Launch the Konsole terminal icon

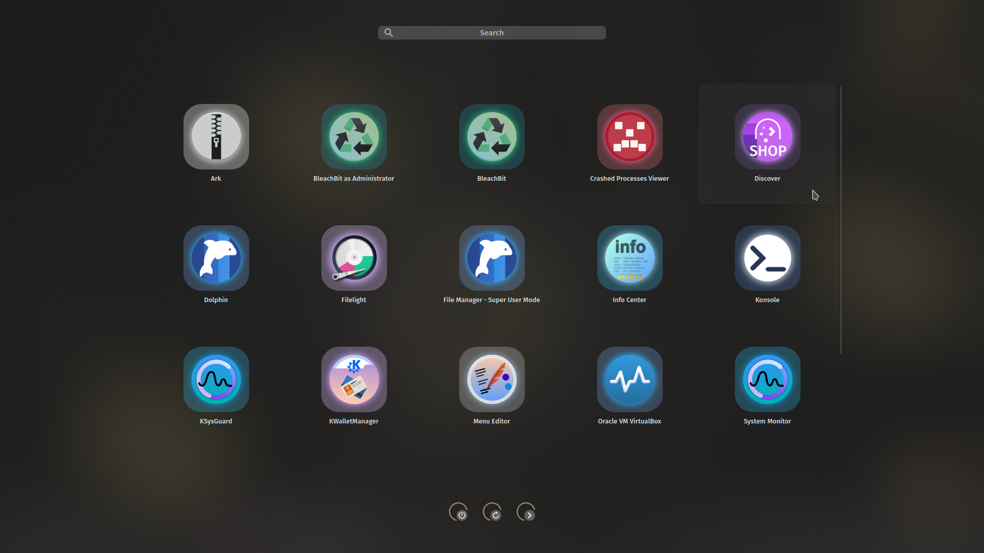767,258
